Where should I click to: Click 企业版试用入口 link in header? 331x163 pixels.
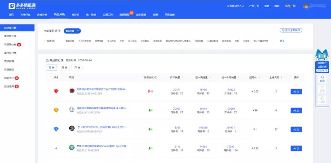(x=235, y=6)
